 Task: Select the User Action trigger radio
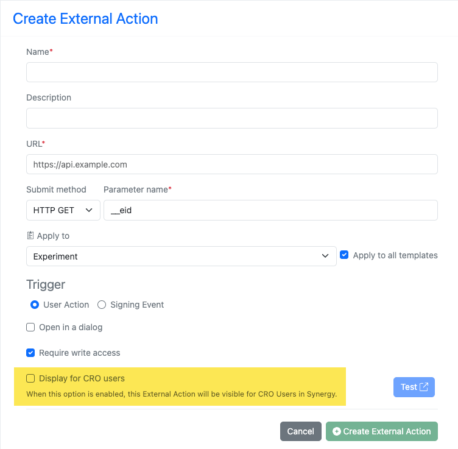click(x=35, y=305)
